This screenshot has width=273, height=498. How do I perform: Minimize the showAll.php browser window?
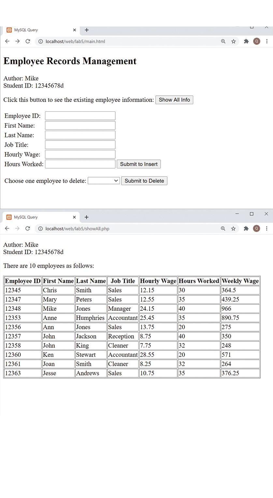tap(237, 214)
